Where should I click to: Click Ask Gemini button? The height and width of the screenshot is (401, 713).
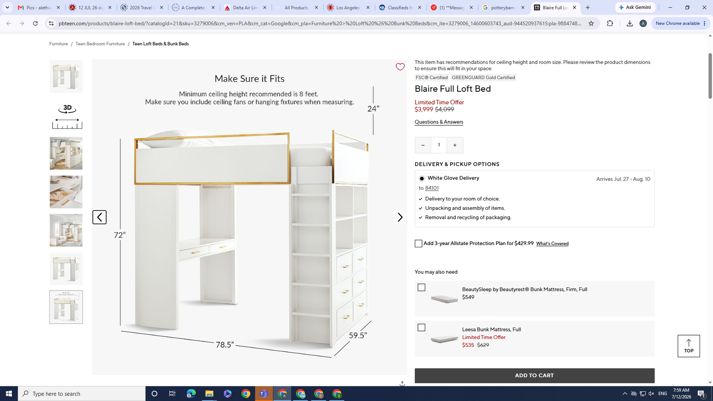(635, 8)
